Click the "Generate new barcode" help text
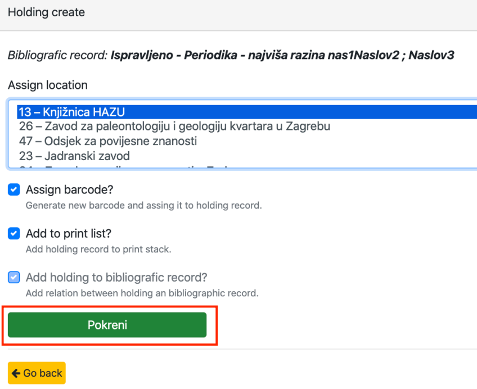This screenshot has width=477, height=389. 143,205
